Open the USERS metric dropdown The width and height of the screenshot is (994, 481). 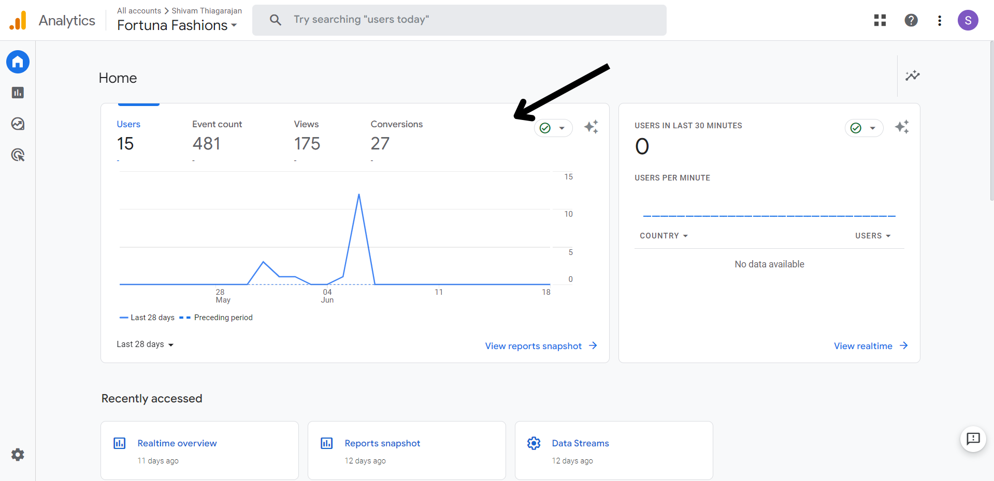[873, 236]
